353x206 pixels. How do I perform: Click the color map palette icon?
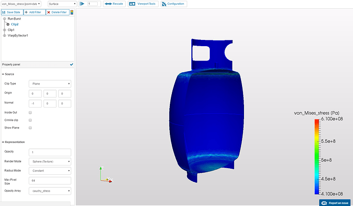point(72,12)
